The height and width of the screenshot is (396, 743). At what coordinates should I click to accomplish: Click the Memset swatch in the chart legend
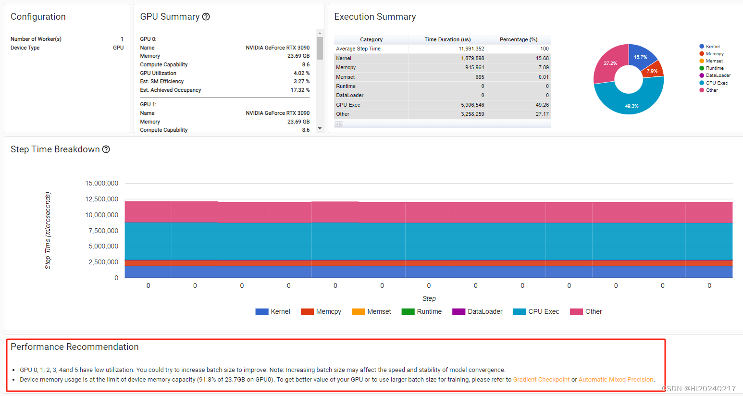[359, 312]
